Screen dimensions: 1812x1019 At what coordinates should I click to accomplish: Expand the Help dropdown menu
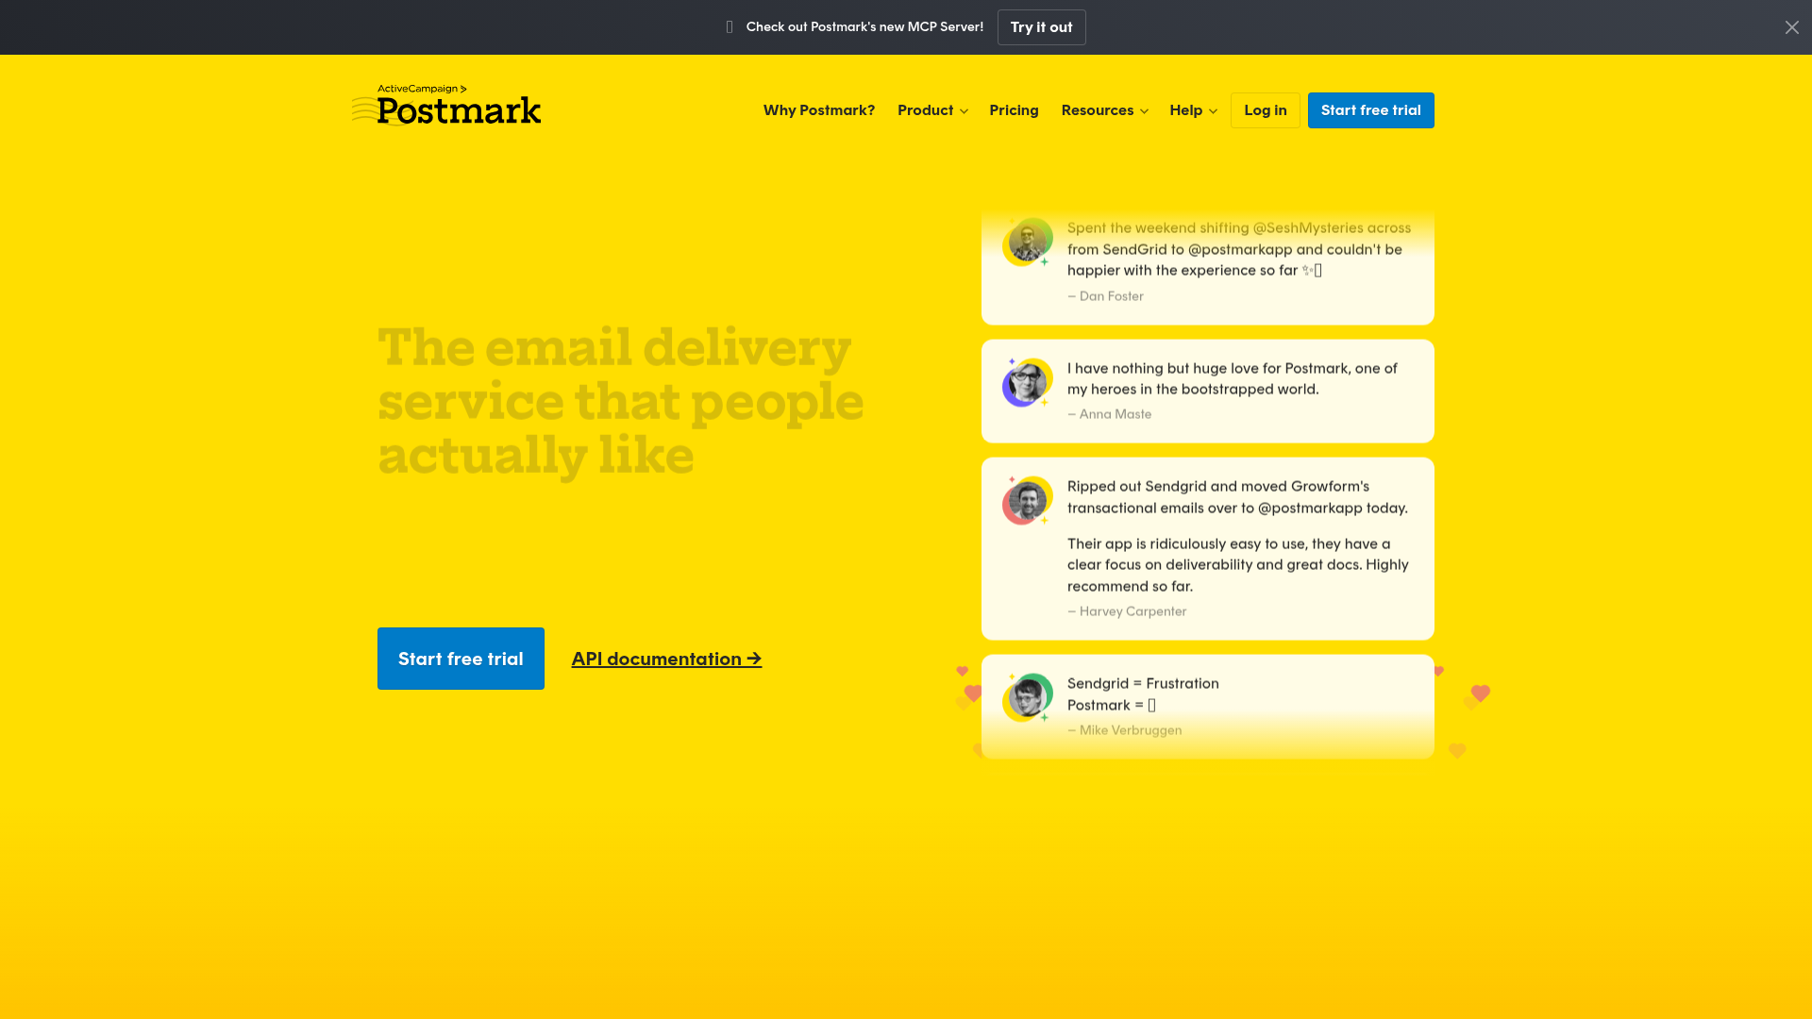click(1192, 110)
